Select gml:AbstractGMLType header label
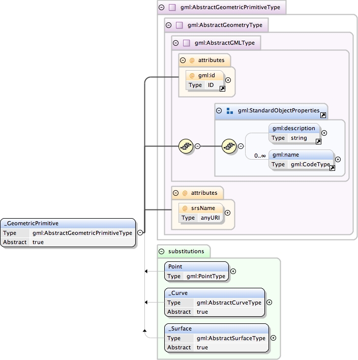Viewport: 358px width, 360px height. pos(225,43)
